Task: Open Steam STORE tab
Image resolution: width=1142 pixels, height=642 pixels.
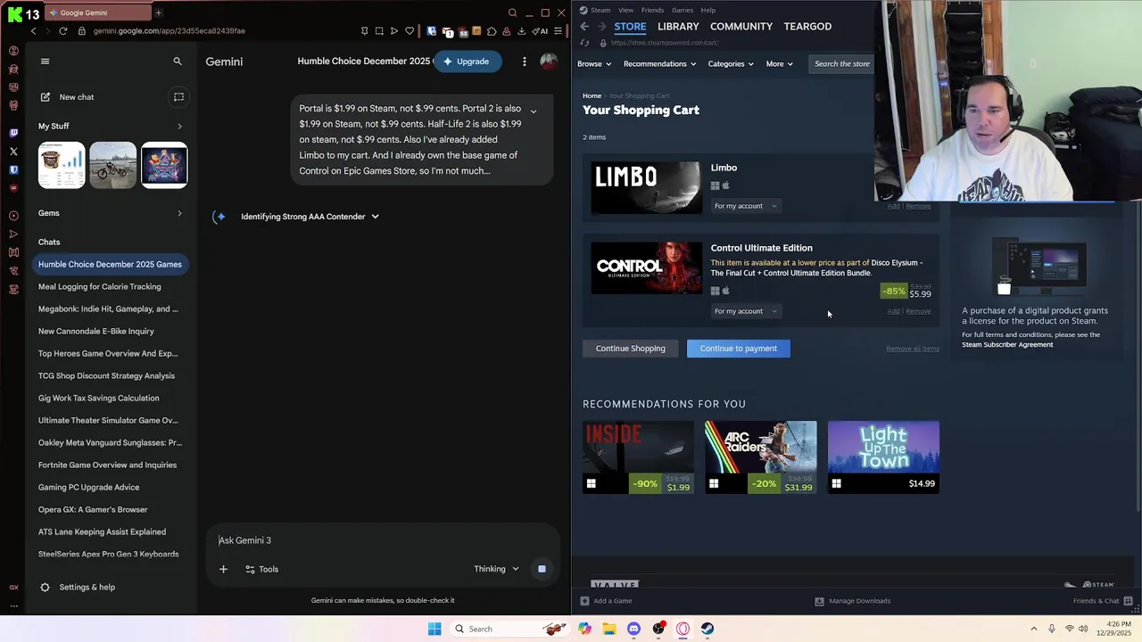Action: (630, 26)
